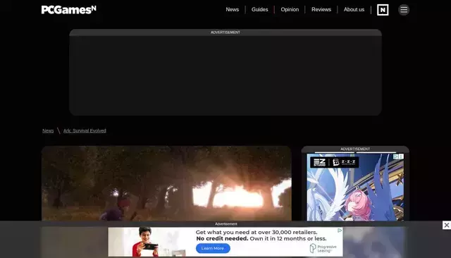This screenshot has height=258, width=451.
Task: Click the article hero forest image
Action: pos(166,183)
